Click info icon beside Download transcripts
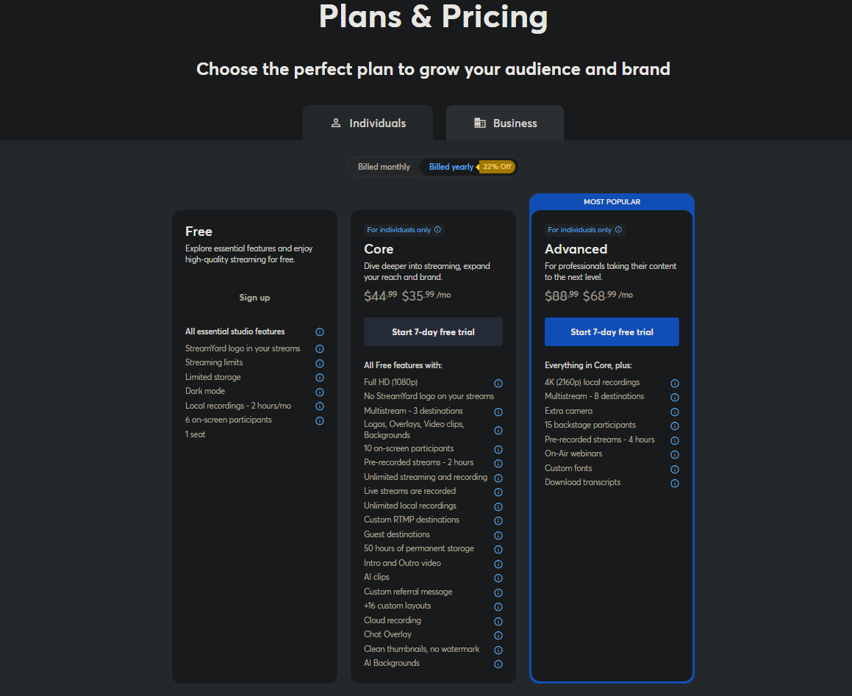 point(675,483)
